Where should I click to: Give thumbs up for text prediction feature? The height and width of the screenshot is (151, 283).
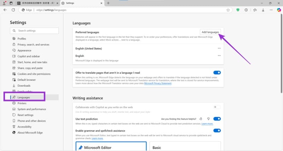click(x=201, y=119)
